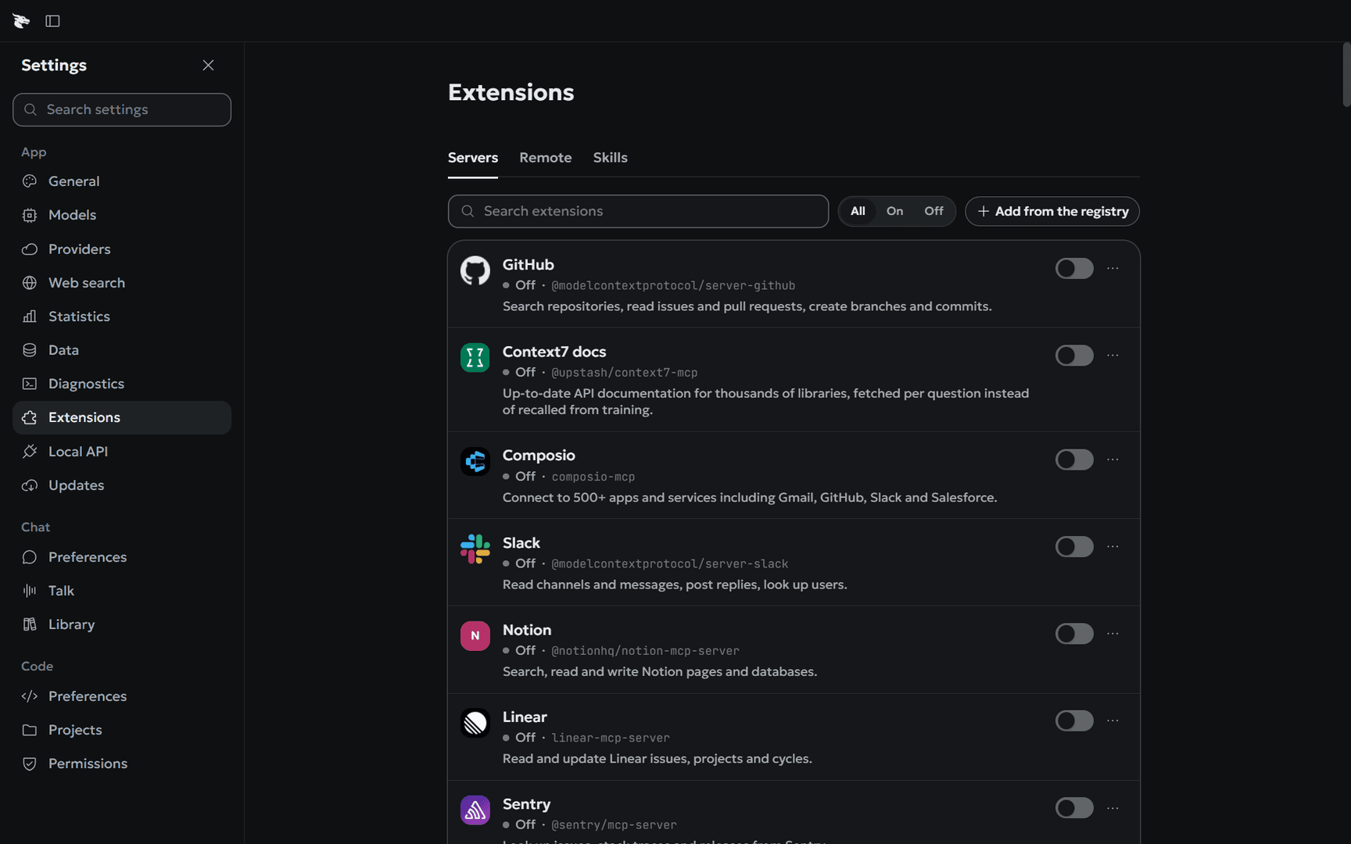
Task: Switch to the Skills tab
Action: point(611,158)
